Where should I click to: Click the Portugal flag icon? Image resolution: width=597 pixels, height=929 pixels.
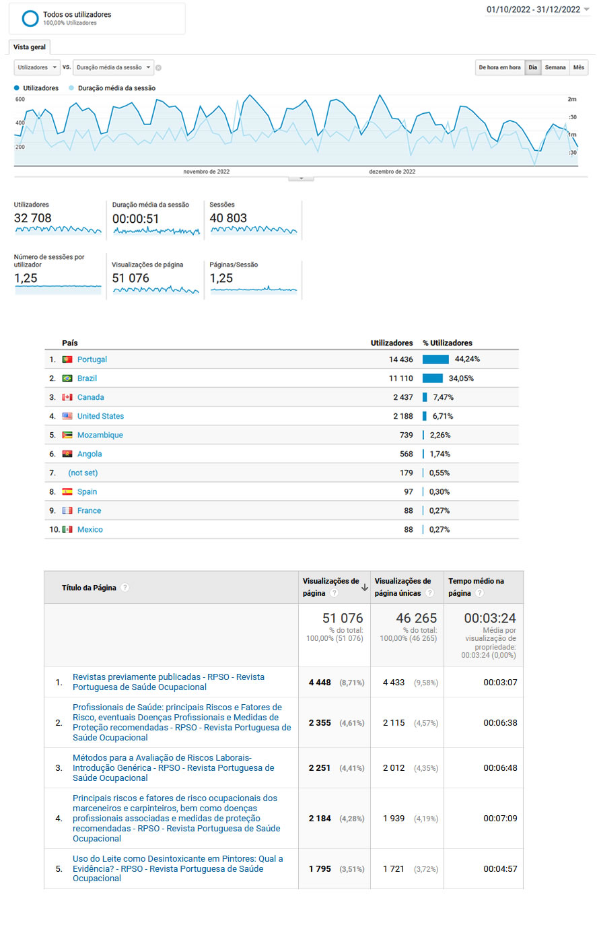67,359
